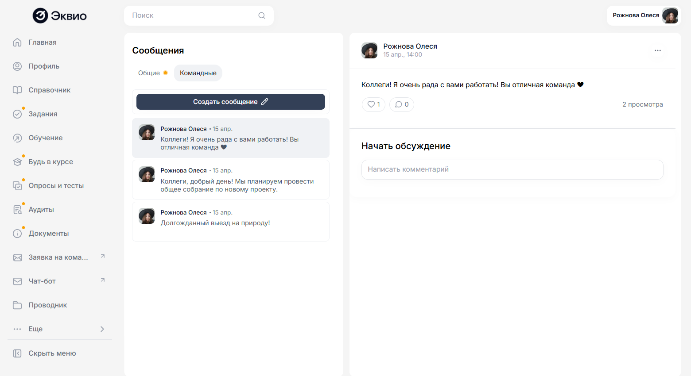Open the Долгожданный выезд на природу message

230,222
